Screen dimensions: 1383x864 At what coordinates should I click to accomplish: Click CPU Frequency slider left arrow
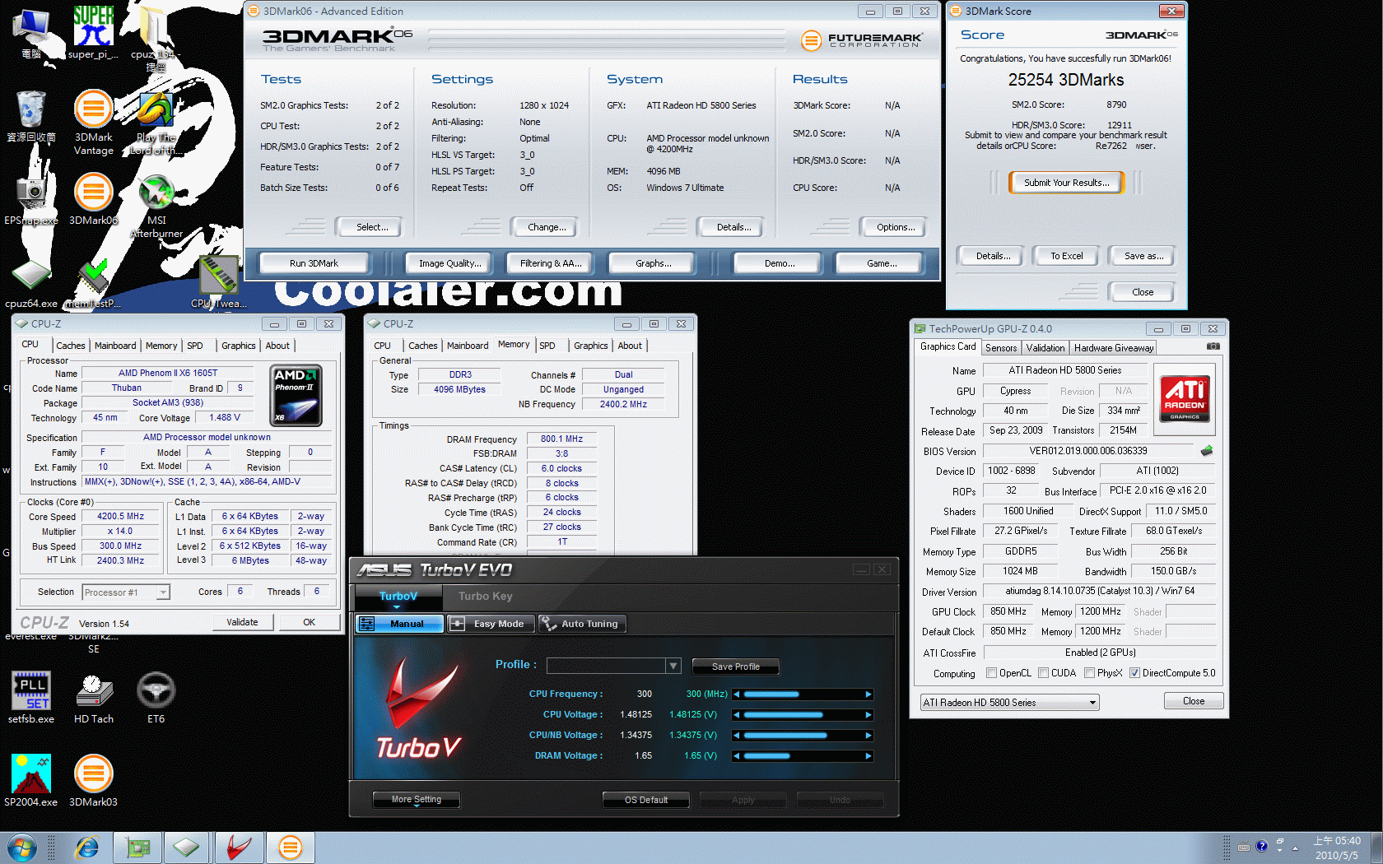point(736,694)
